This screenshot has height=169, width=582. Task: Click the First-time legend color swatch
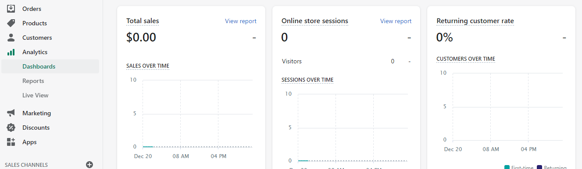(507, 167)
